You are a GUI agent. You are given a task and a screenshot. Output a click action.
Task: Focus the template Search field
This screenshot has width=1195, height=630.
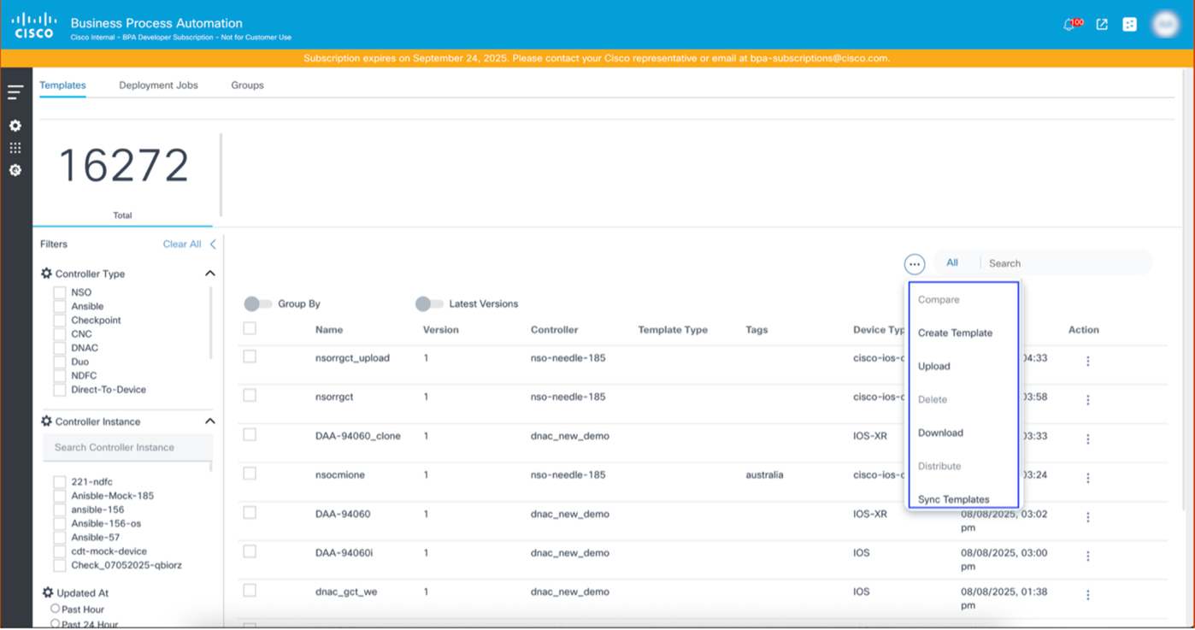click(x=1066, y=263)
